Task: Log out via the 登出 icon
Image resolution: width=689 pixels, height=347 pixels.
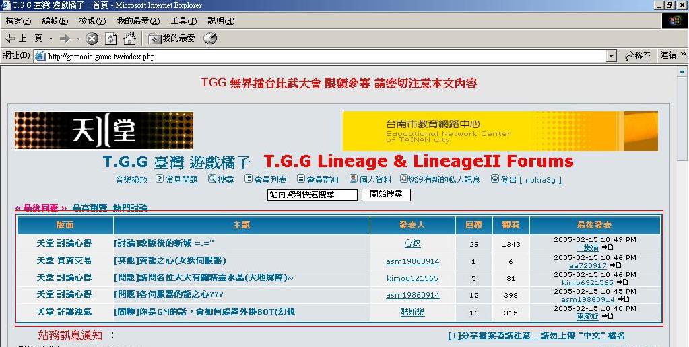Action: (495, 179)
